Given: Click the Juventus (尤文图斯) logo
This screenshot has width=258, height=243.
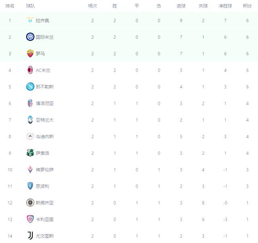Looking at the screenshot, I should 30,236.
